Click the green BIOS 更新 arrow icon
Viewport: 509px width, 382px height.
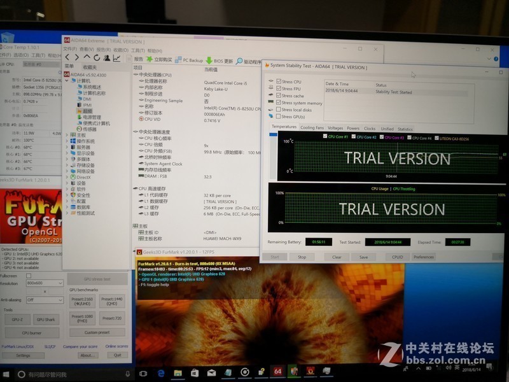click(209, 60)
